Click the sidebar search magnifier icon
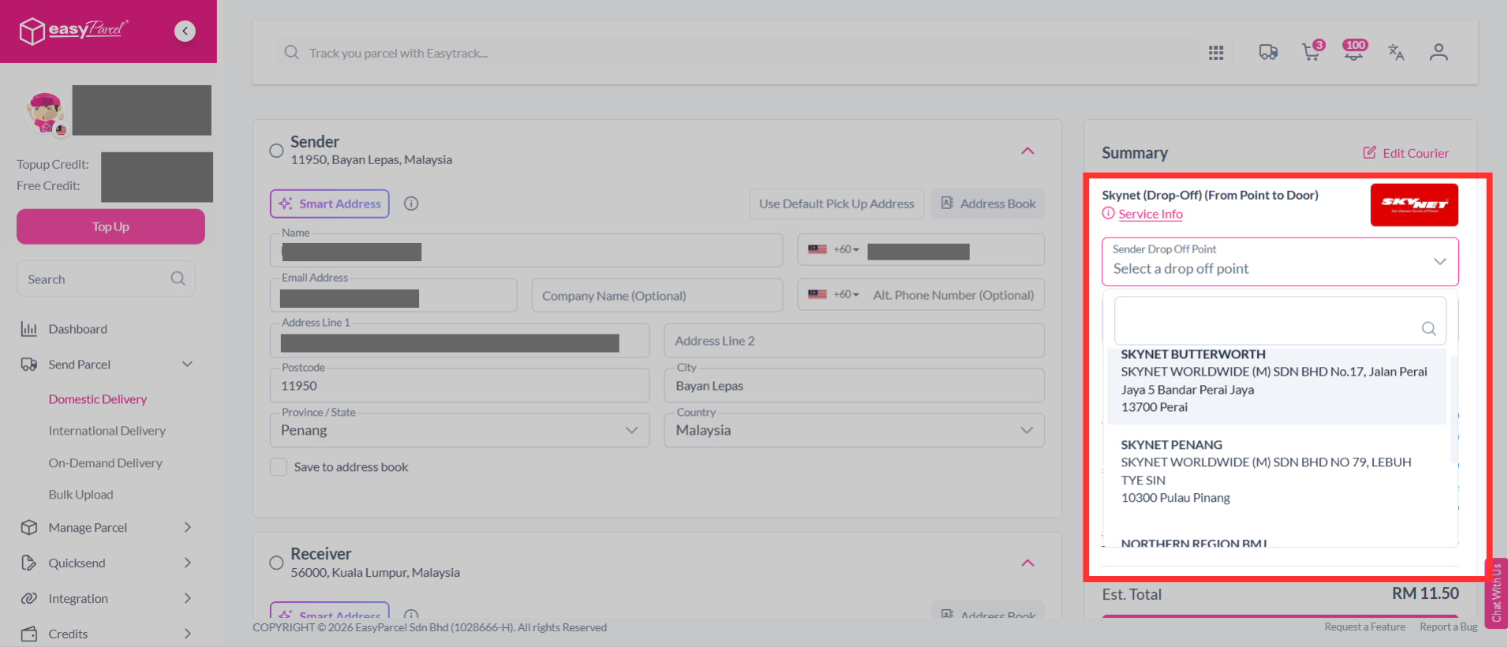 click(x=178, y=279)
